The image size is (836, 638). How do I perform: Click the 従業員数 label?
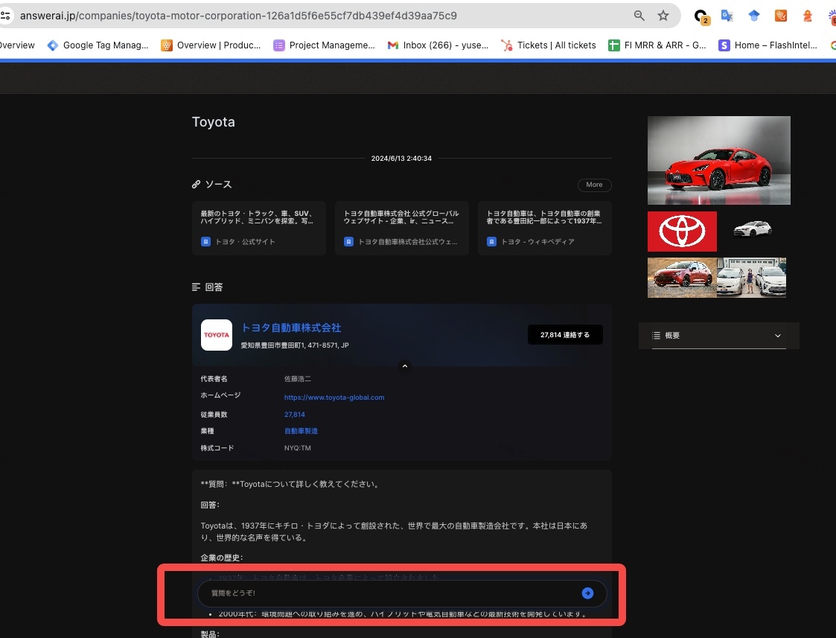point(214,415)
